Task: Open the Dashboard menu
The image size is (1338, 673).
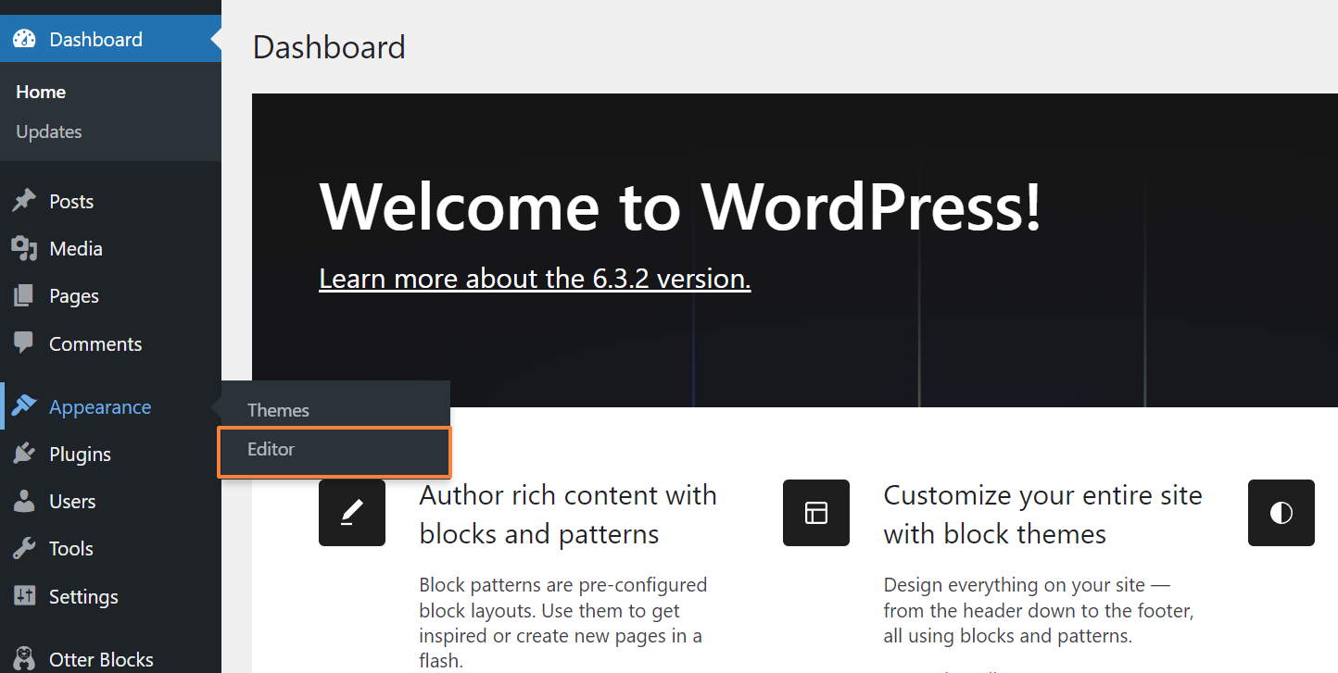Action: 110,39
